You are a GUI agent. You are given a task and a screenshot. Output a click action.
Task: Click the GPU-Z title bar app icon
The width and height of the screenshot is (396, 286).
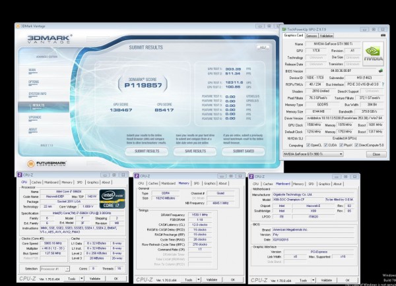pos(284,29)
